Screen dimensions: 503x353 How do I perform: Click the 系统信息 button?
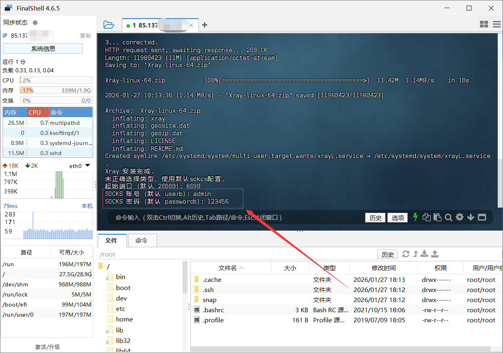(43, 49)
